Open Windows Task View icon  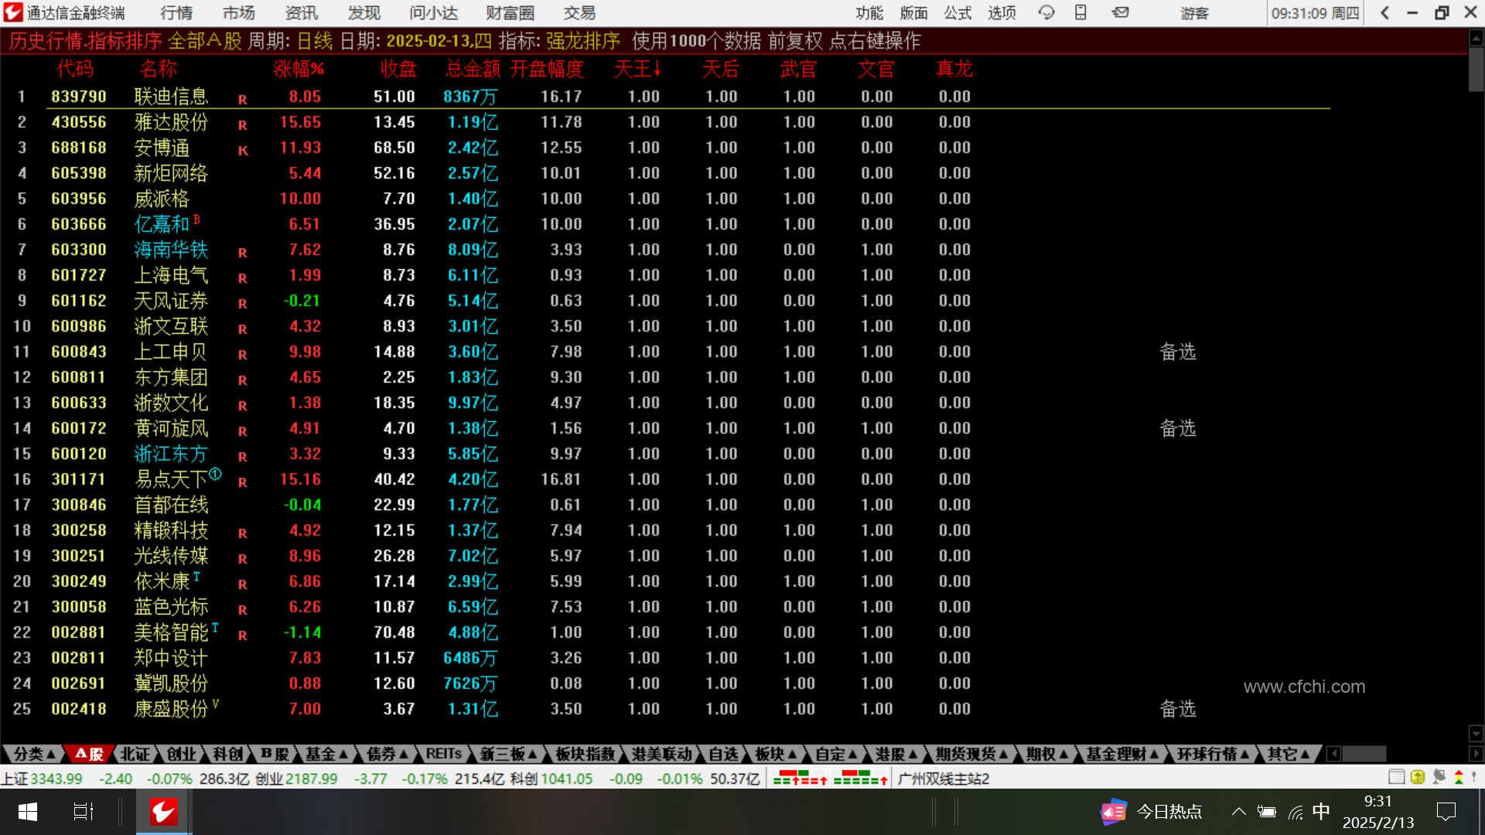[x=83, y=811]
